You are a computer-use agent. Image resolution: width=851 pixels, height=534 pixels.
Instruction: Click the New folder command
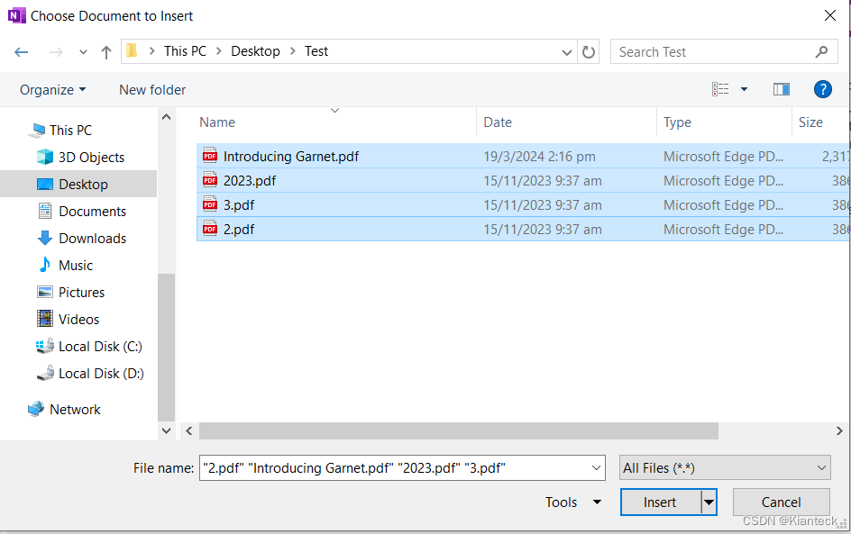click(151, 89)
